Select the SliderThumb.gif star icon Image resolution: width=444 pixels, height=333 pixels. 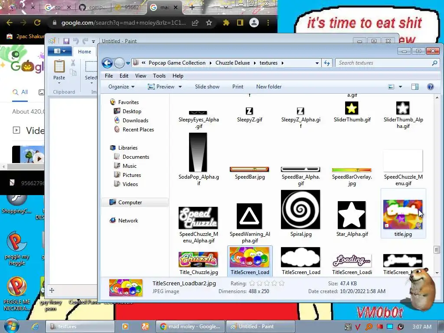tap(351, 108)
